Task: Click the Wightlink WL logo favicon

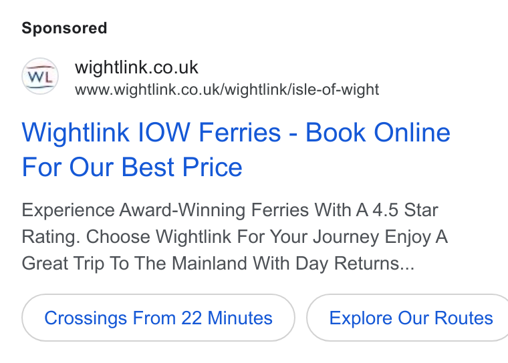Action: tap(40, 76)
